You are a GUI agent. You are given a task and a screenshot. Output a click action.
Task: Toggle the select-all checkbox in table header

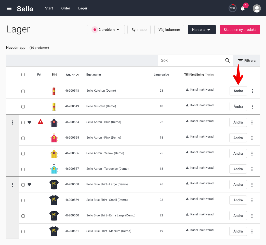click(23, 75)
